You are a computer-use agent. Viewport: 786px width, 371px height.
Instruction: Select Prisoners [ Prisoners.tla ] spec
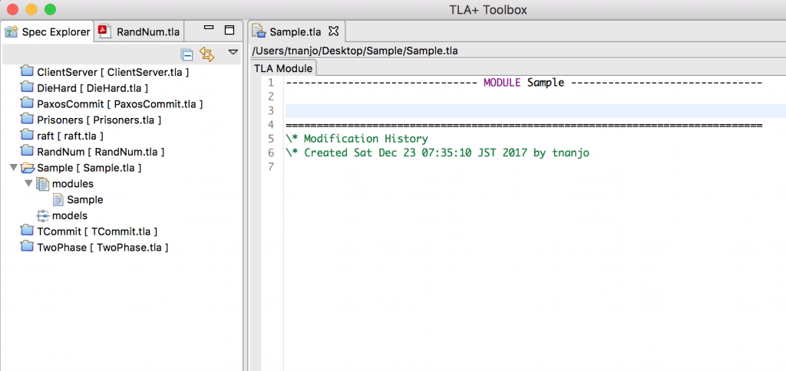coord(99,120)
